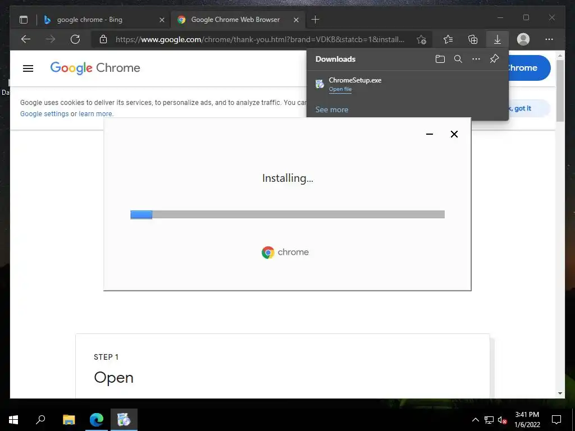This screenshot has height=431, width=575.
Task: Open network status tray icon
Action: [489, 420]
